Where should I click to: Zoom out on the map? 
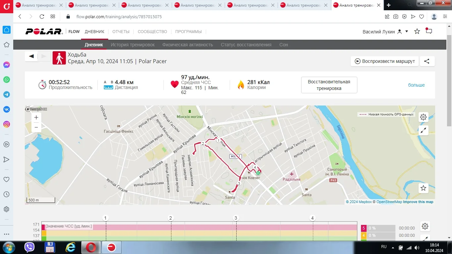coord(36,127)
